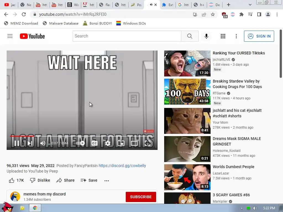
Task: Open media controls icon in toolbar
Action: (250, 14)
